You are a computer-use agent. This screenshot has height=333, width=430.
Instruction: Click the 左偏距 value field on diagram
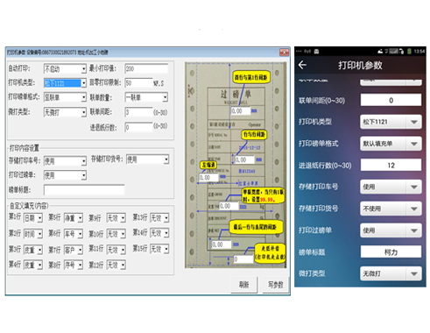pos(208,177)
